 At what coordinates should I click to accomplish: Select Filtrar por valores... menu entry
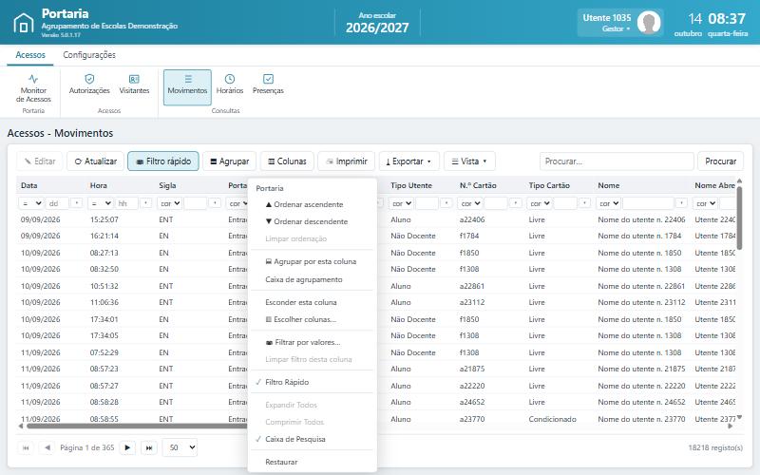point(313,342)
